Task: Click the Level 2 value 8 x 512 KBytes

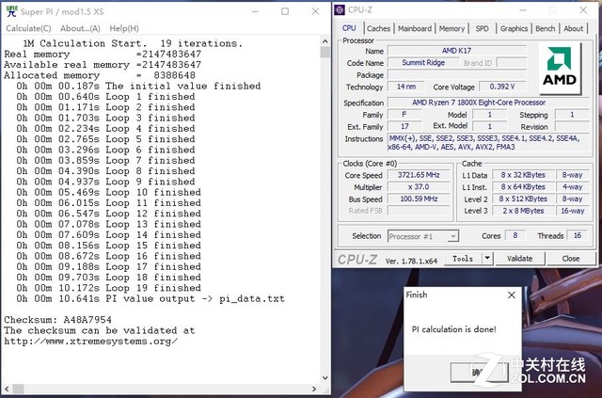Action: click(x=523, y=199)
